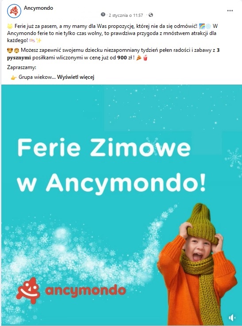Click the child in the orange sweater
Viewport: 242px width, 326px height.
pos(197,264)
